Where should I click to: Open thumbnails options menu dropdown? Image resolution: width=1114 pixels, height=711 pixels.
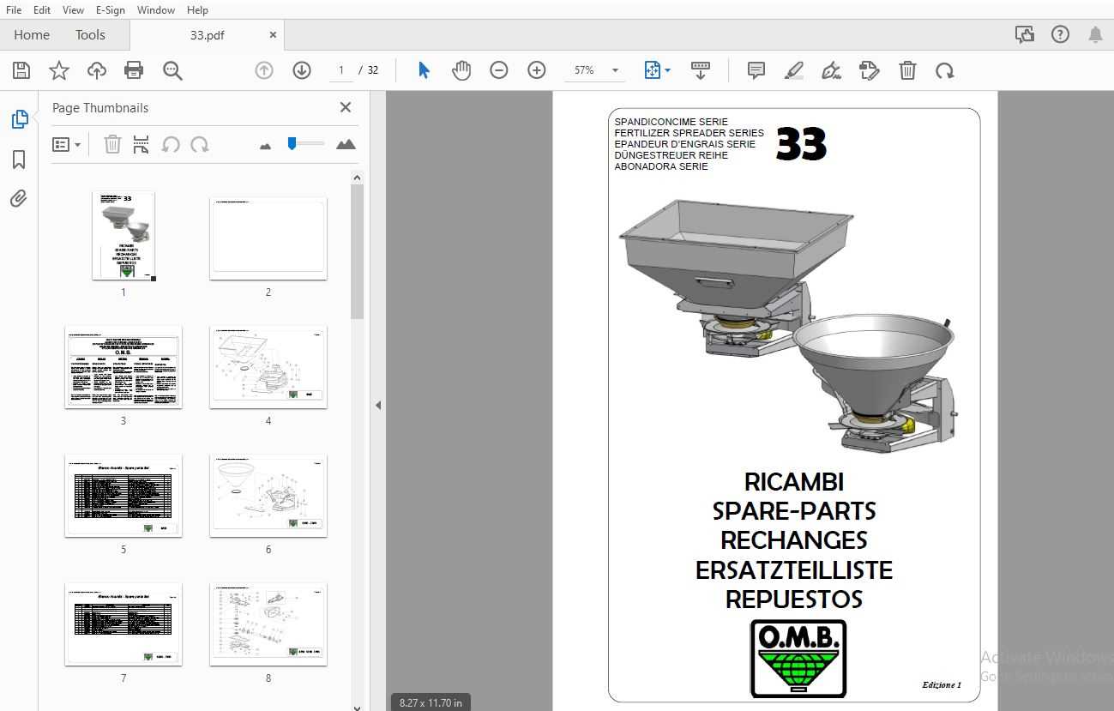tap(66, 145)
